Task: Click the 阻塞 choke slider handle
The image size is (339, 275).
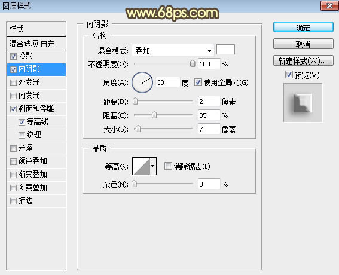Action: click(x=154, y=115)
